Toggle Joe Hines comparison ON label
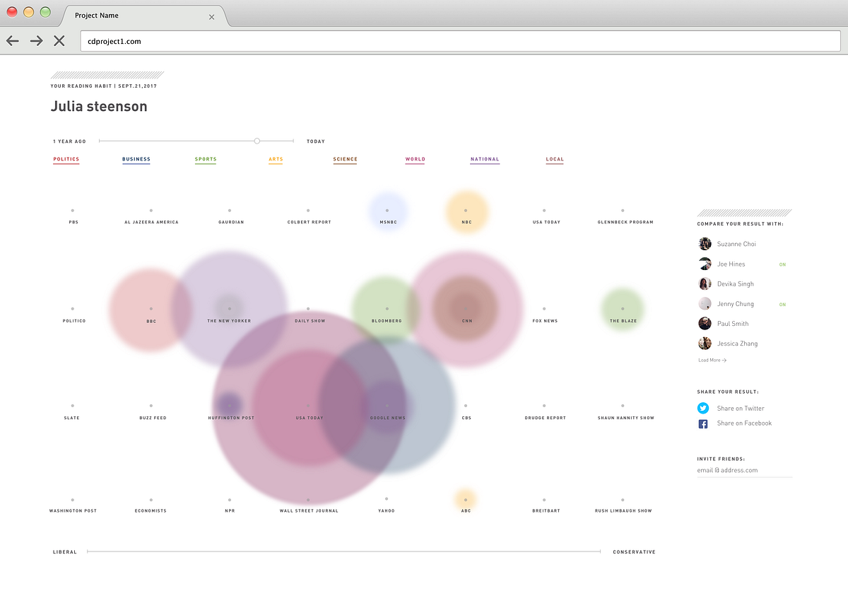This screenshot has height=603, width=848. 782,264
